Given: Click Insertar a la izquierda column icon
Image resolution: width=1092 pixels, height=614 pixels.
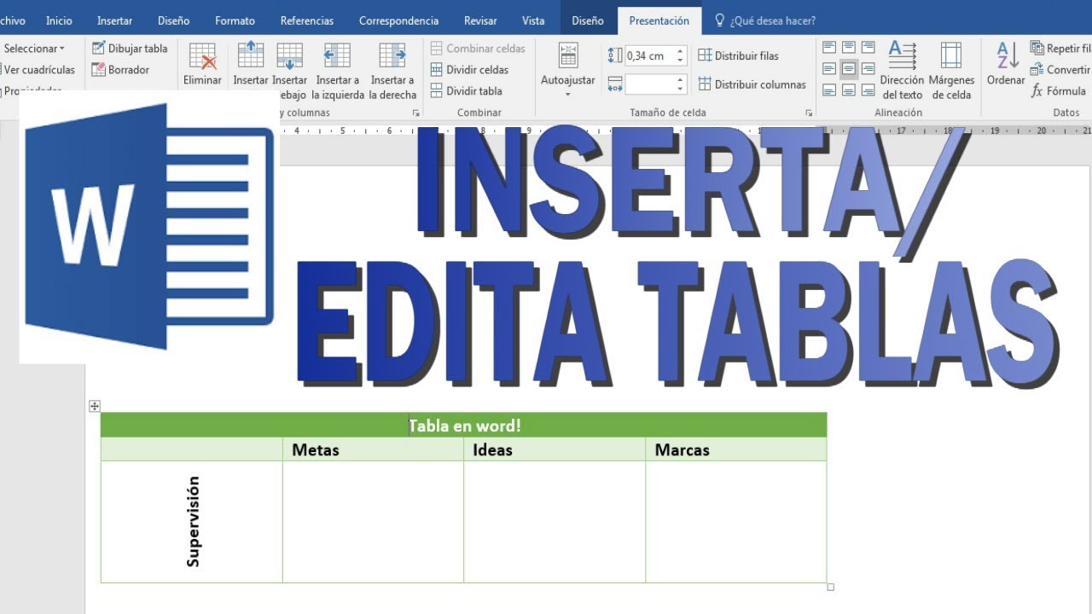Looking at the screenshot, I should pos(338,56).
